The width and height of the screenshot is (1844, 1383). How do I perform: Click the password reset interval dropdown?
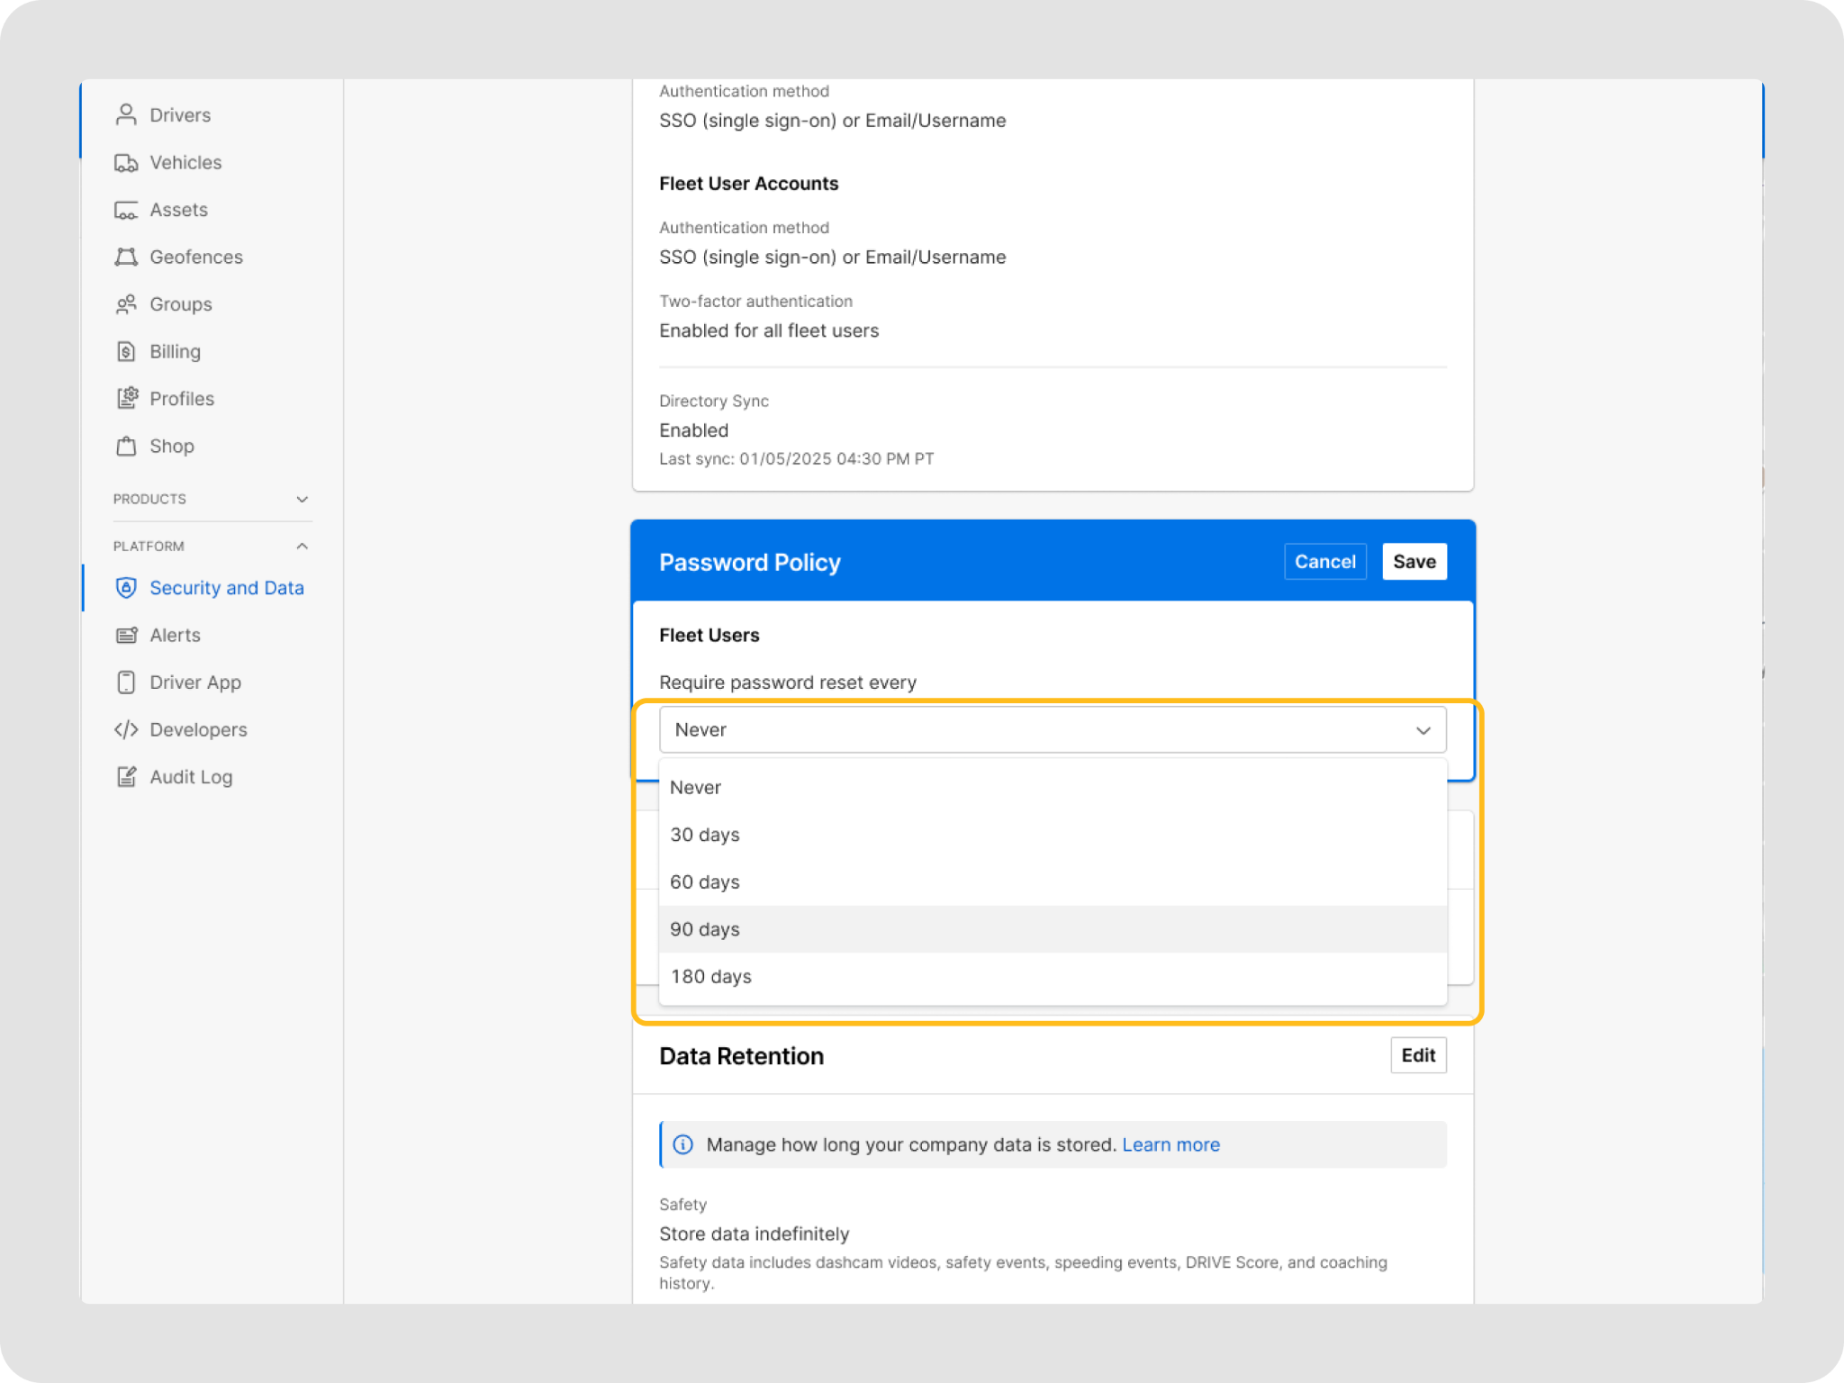pos(1052,729)
